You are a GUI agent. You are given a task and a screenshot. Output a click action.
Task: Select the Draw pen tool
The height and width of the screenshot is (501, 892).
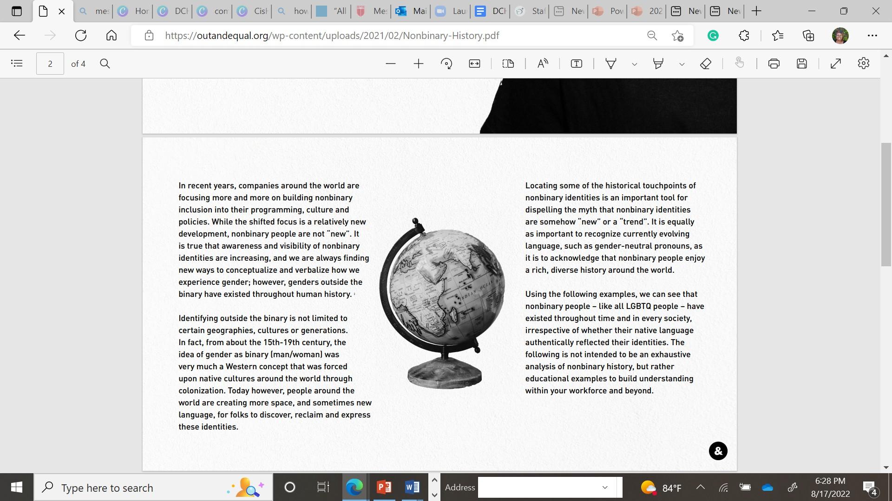point(611,64)
